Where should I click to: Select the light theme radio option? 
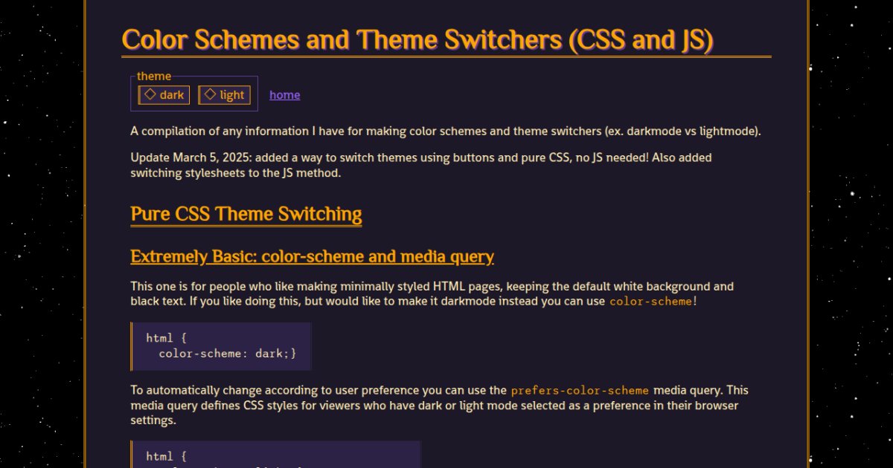pos(224,95)
